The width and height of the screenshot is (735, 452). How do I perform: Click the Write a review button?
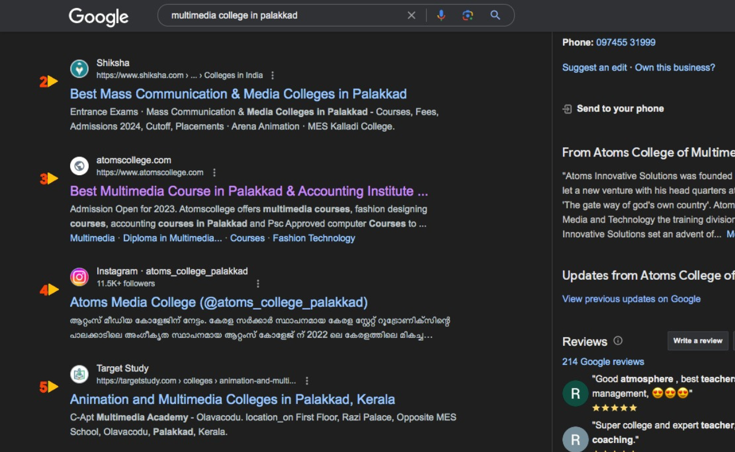click(x=698, y=341)
